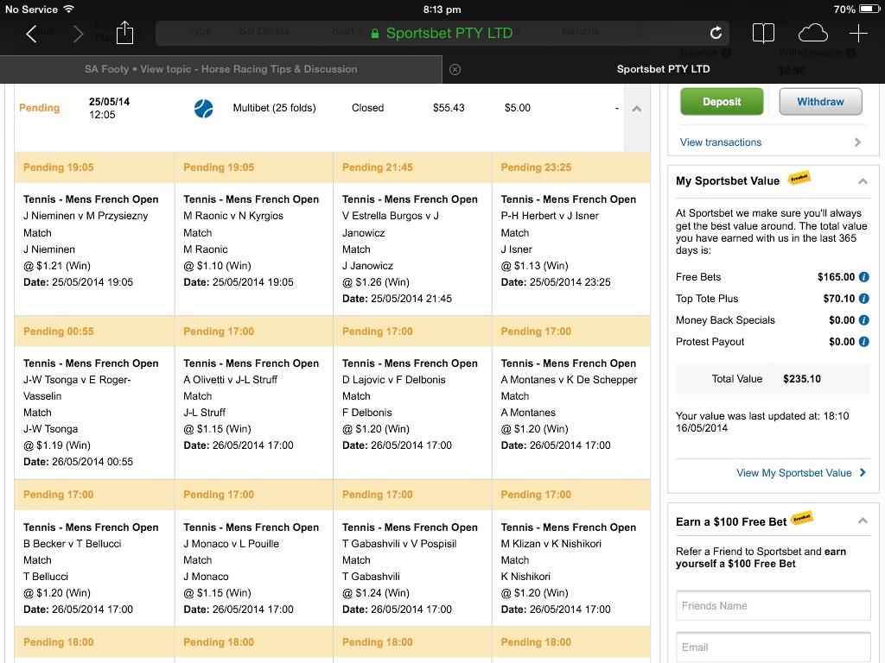
Task: Select the D Lajovic v F Delbonis match
Action: 393,380
